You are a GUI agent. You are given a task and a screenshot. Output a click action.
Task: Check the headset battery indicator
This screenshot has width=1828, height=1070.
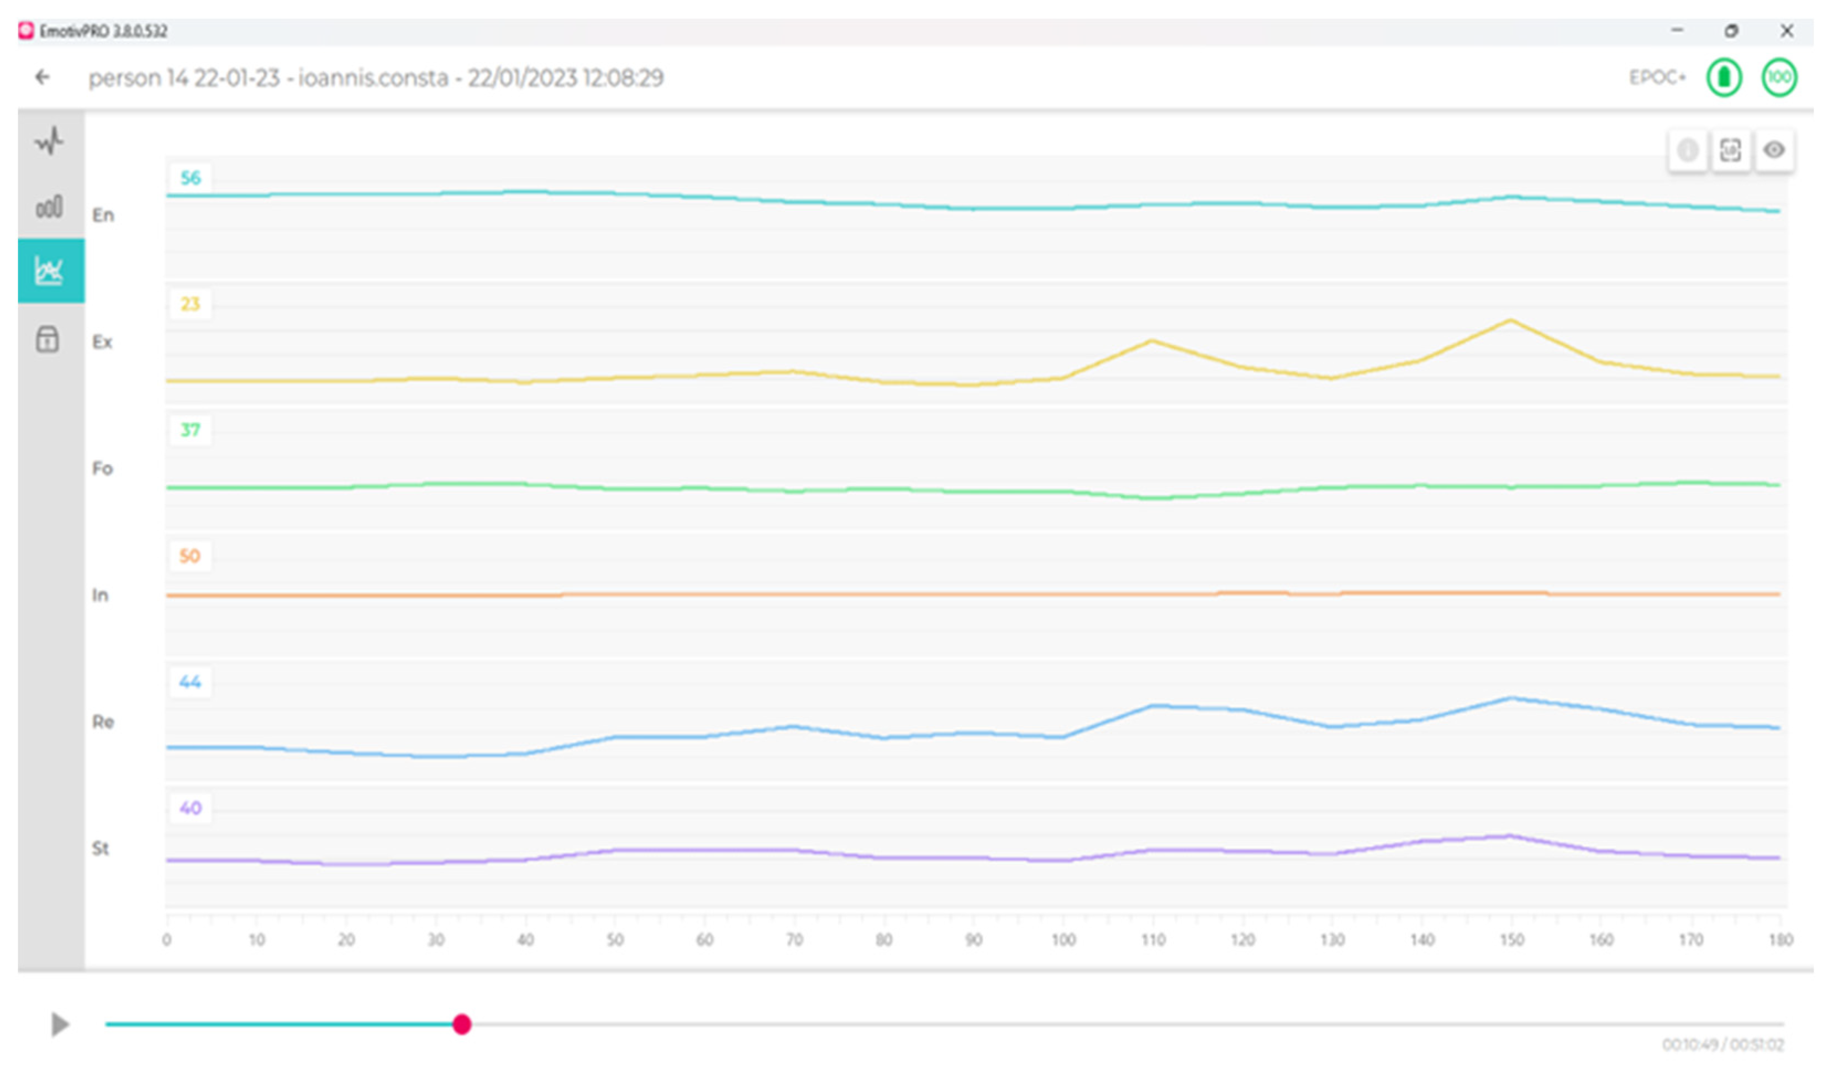click(x=1724, y=77)
